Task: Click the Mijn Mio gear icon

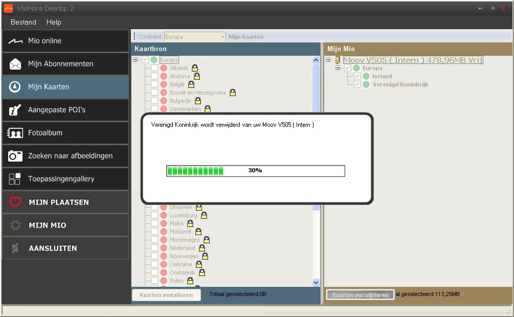Action: pyautogui.click(x=15, y=225)
